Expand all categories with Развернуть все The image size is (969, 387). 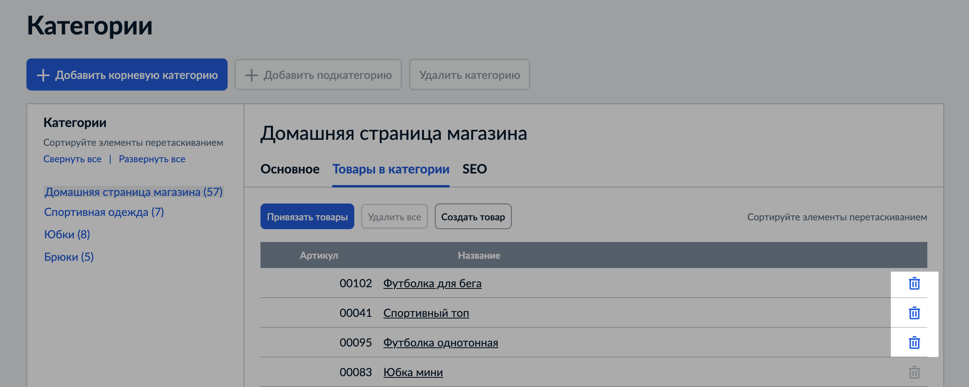pos(152,159)
